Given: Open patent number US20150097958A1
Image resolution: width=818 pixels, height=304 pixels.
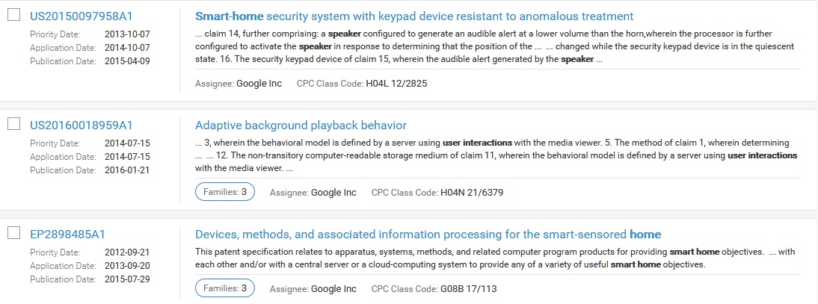Looking at the screenshot, I should 81,16.
